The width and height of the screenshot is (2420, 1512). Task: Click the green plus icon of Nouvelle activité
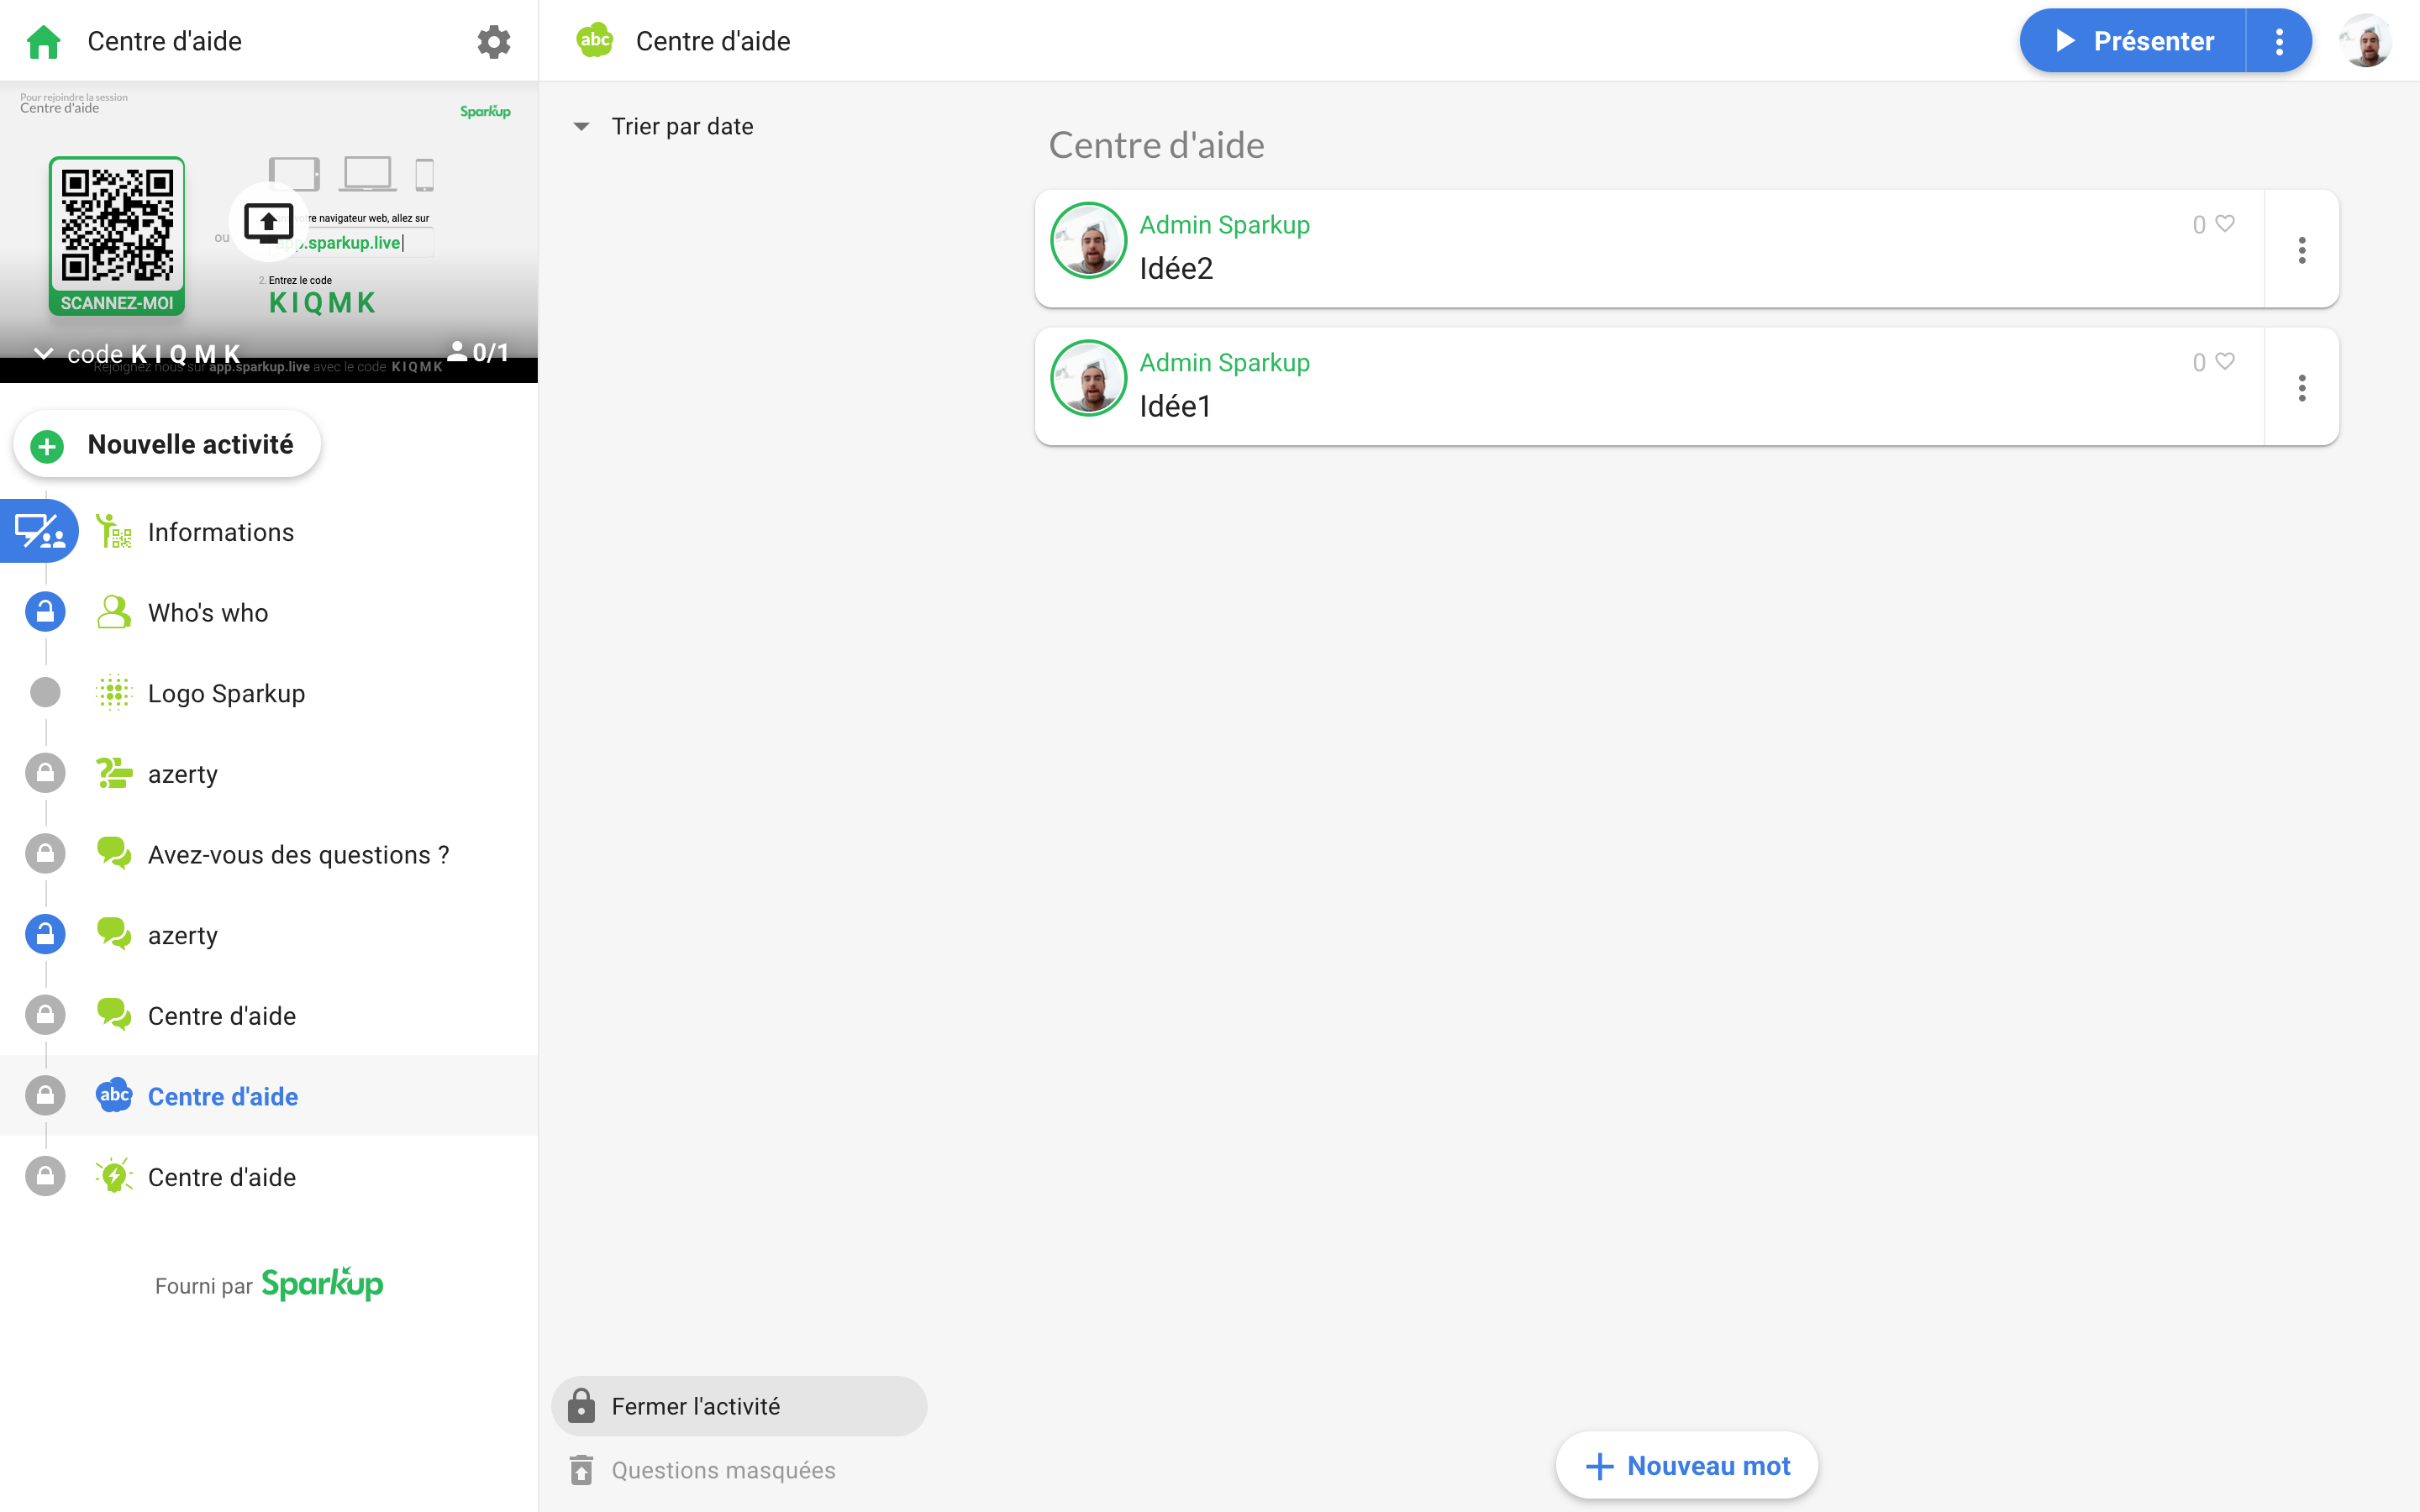tap(47, 445)
